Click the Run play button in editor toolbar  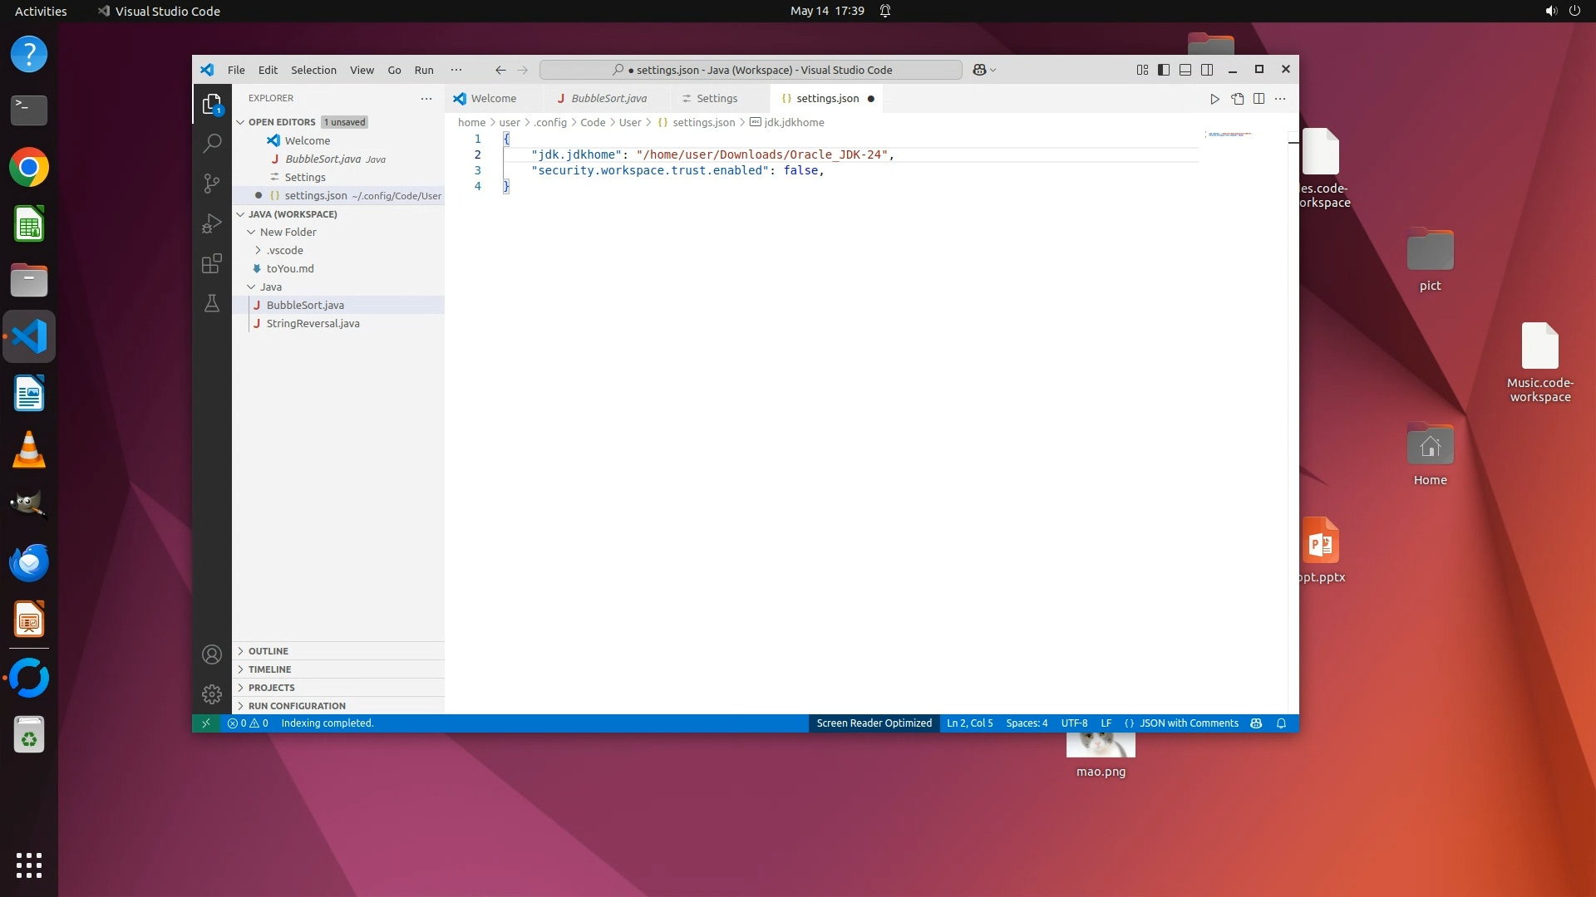point(1214,99)
